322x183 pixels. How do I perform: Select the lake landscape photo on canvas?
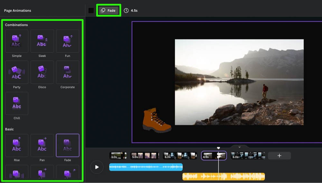pyautogui.click(x=239, y=82)
